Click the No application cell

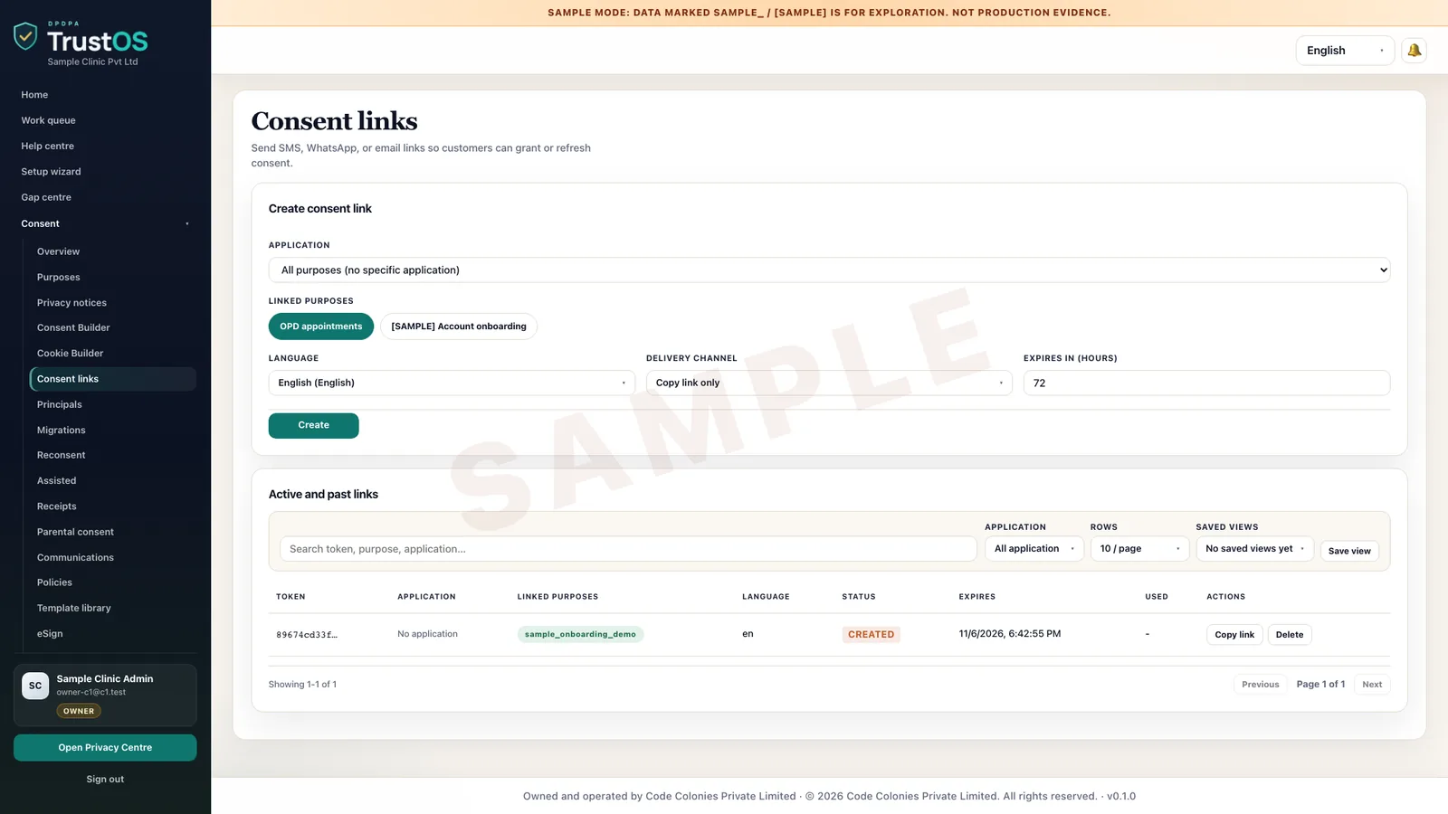tap(427, 634)
